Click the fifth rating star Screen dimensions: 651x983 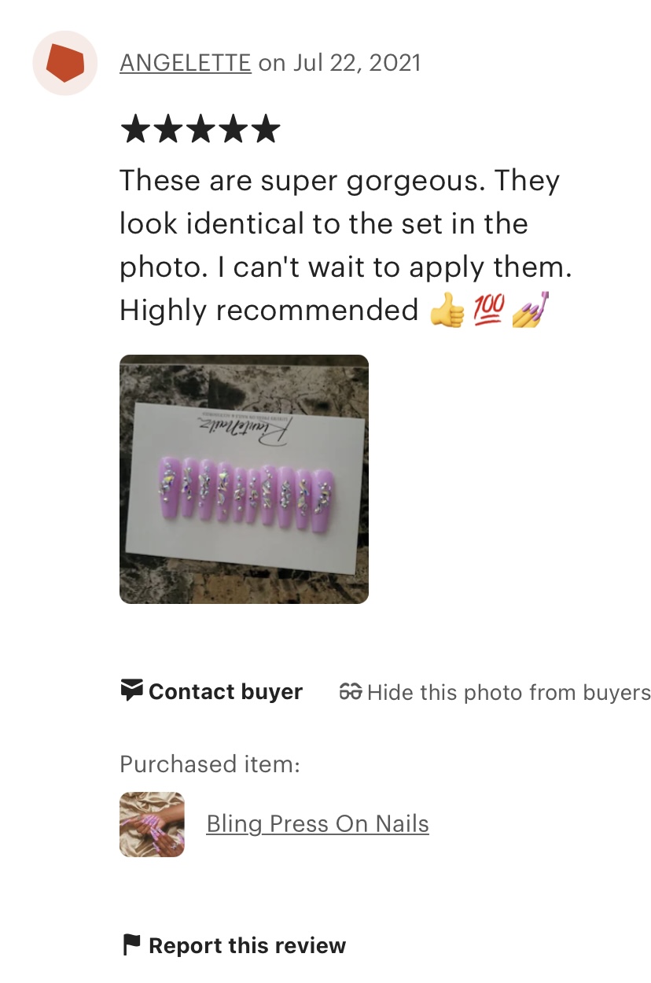coord(265,129)
